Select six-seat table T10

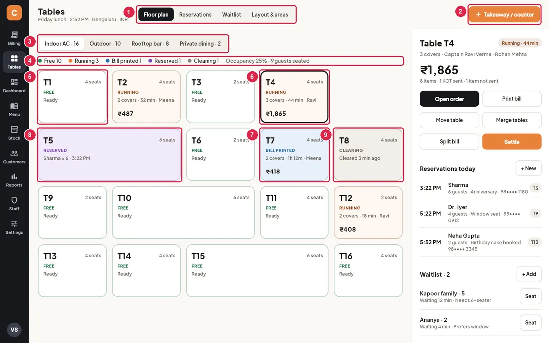(184, 212)
